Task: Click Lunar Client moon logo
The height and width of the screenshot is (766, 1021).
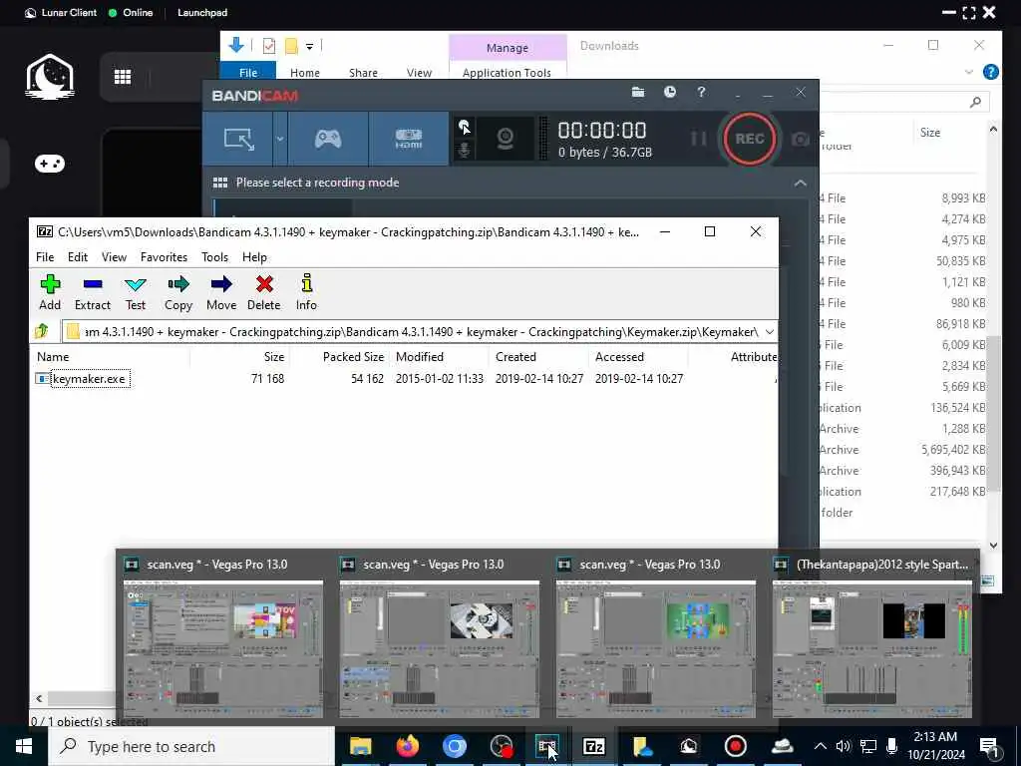Action: [x=50, y=76]
